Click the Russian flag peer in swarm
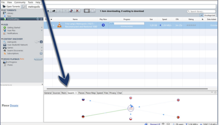This screenshot has width=219, height=125. (x=83, y=99)
